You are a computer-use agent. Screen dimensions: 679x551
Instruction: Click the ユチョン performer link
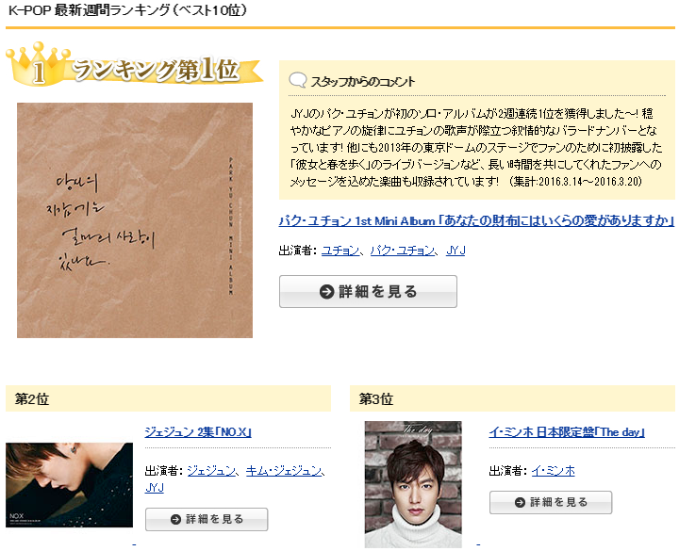point(340,251)
